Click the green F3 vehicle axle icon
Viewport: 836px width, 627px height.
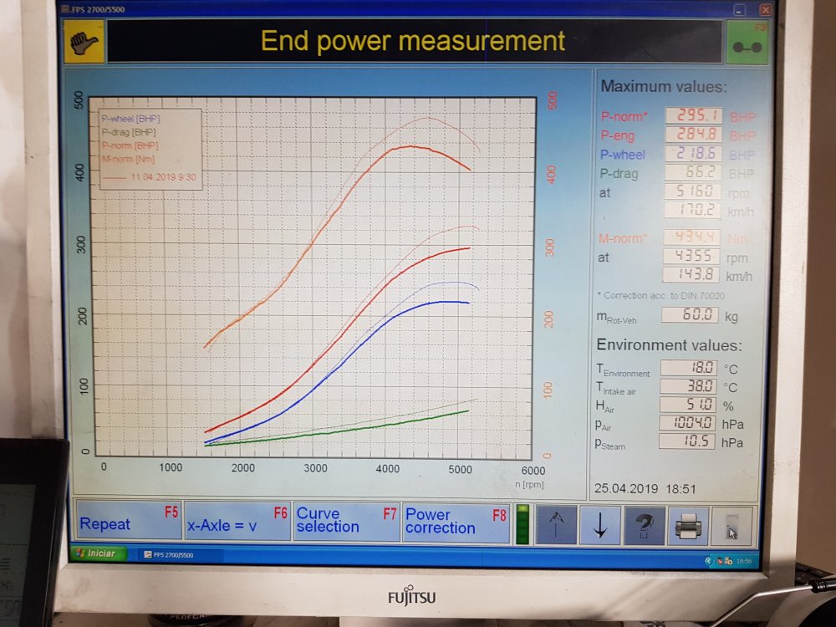click(747, 43)
